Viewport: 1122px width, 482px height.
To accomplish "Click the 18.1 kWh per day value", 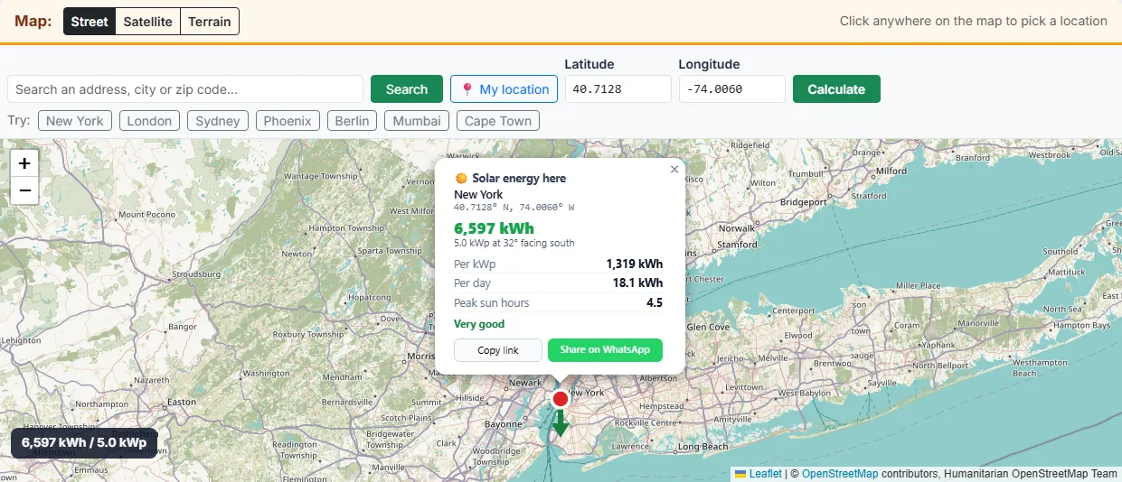I will click(x=637, y=283).
